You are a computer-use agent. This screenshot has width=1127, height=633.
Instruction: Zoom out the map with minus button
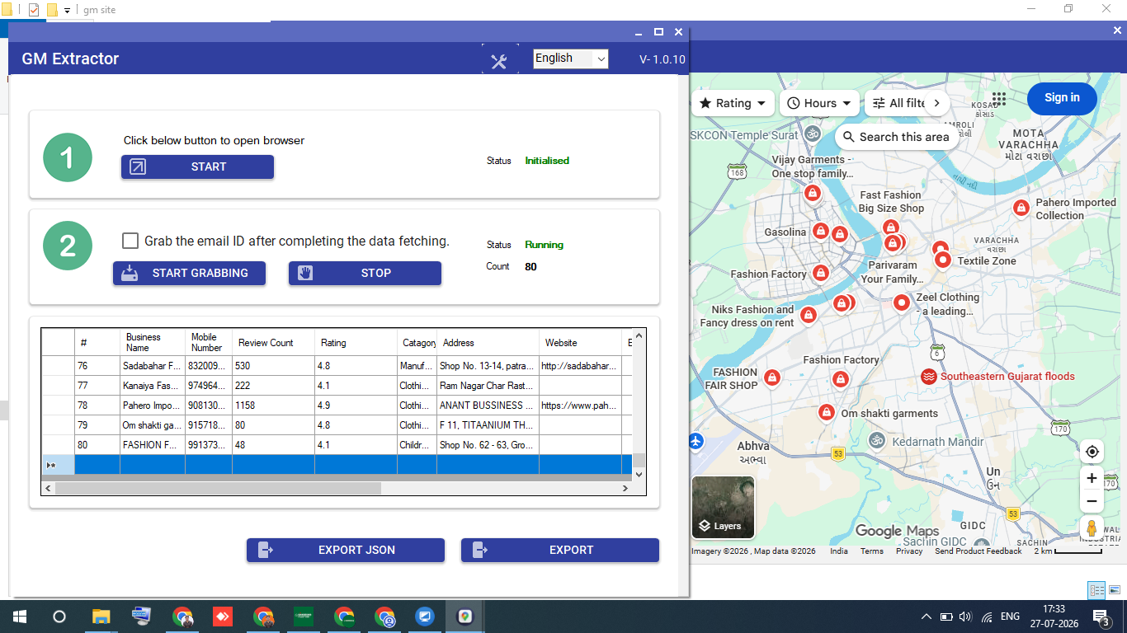tap(1092, 501)
